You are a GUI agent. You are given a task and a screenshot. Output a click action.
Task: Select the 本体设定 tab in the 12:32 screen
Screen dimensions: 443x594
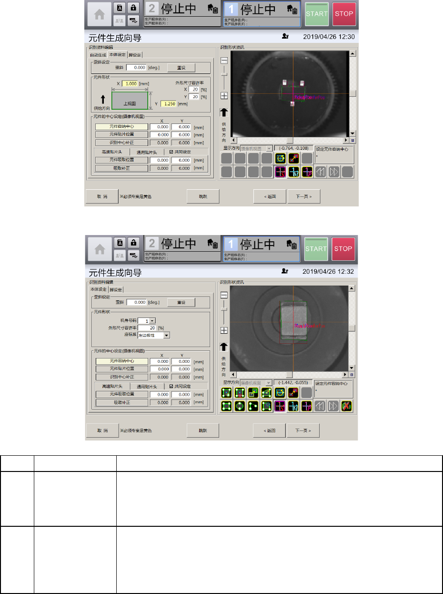(98, 289)
